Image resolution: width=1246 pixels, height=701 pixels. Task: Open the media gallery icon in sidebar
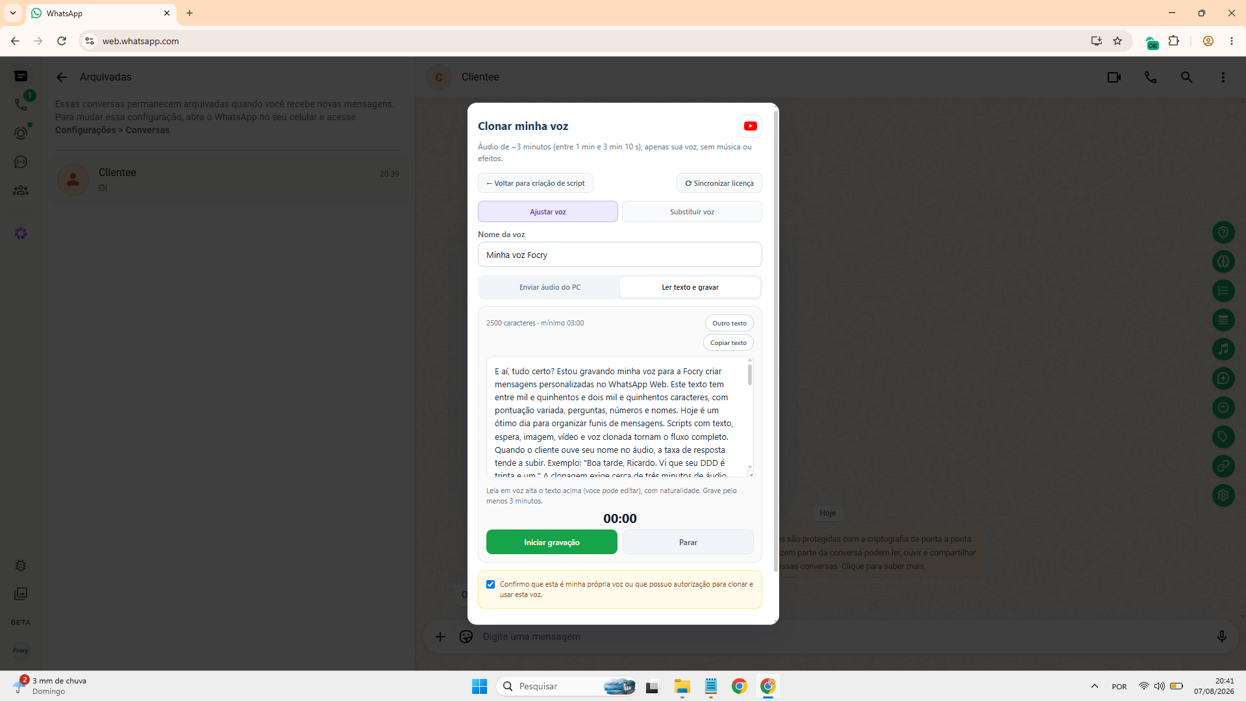pyautogui.click(x=21, y=594)
